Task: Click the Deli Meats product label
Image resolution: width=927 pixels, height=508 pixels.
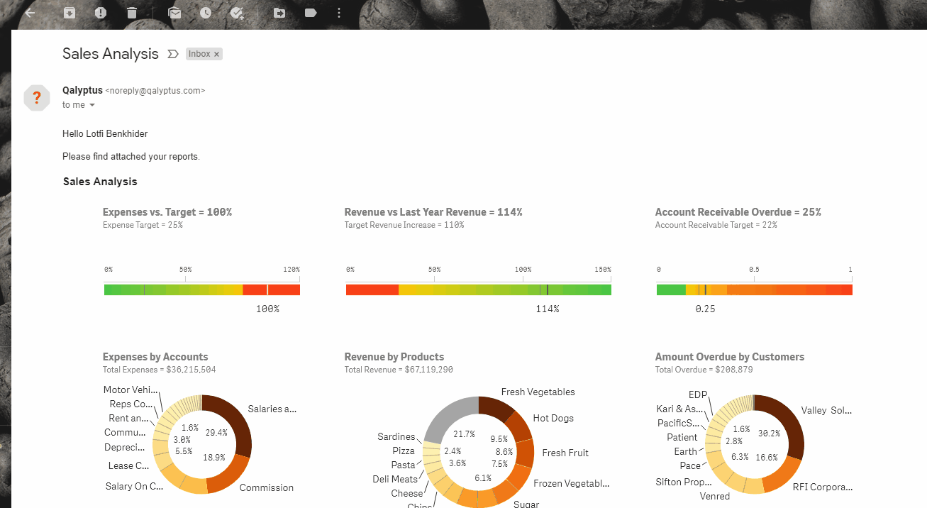Action: click(395, 479)
